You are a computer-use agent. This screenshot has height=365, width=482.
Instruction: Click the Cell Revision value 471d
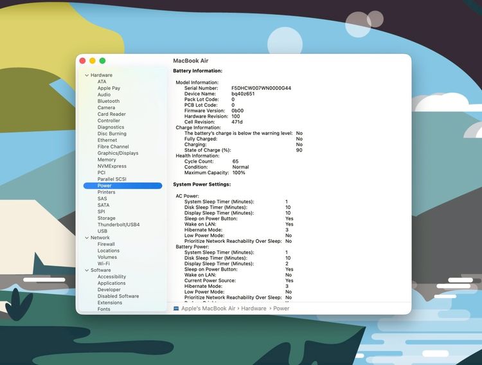tap(237, 122)
